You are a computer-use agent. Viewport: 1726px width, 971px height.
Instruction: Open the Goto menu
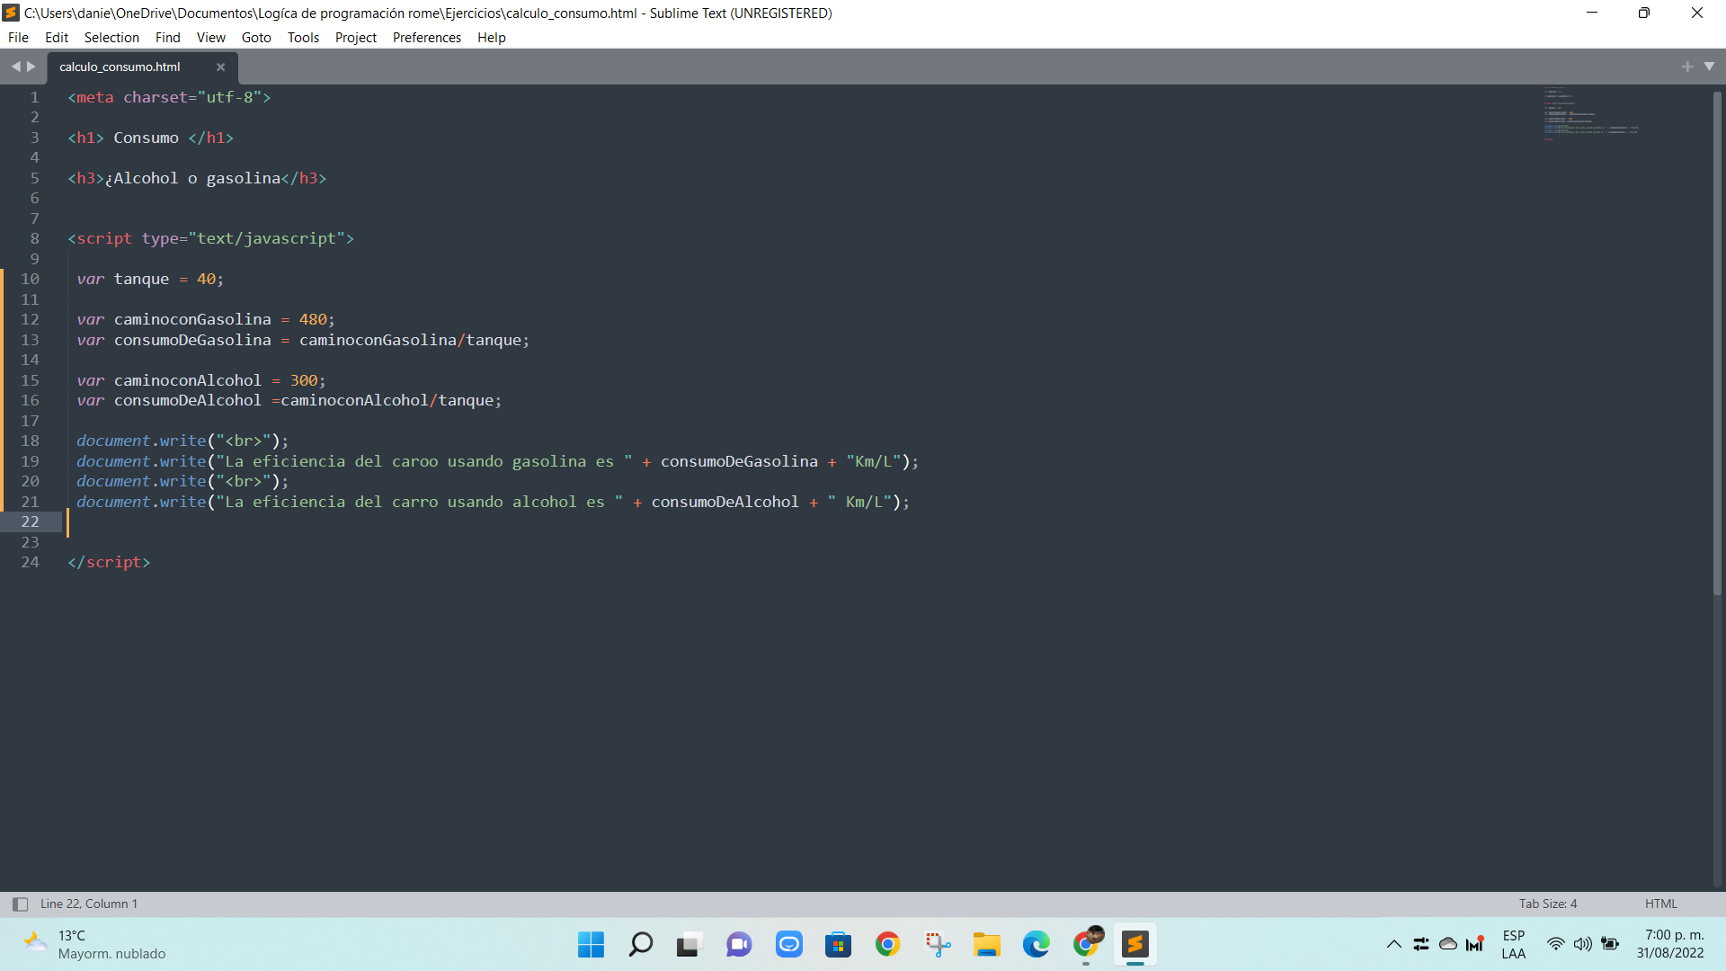256,38
